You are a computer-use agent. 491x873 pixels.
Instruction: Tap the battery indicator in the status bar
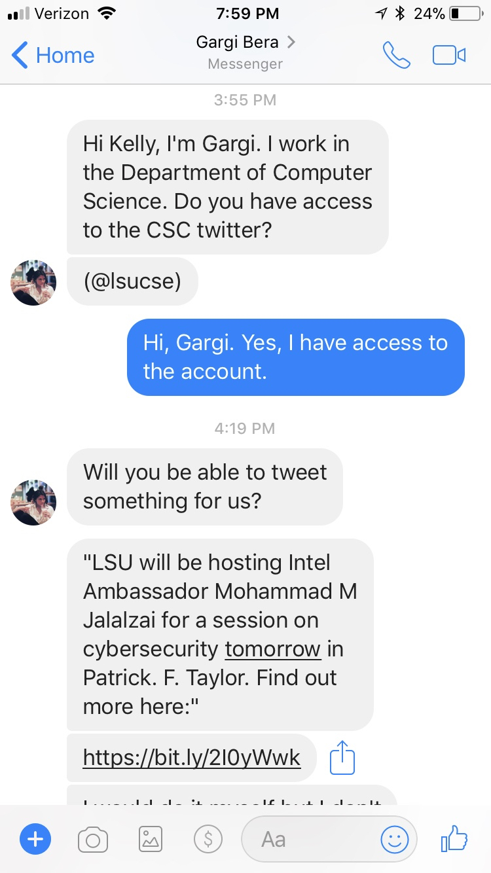464,13
